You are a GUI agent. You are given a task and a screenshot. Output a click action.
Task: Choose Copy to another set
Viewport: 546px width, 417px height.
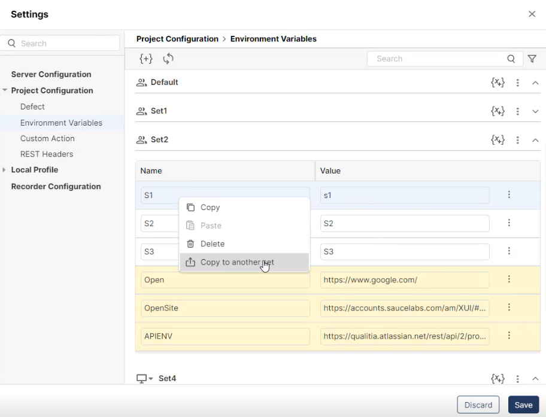pyautogui.click(x=236, y=262)
